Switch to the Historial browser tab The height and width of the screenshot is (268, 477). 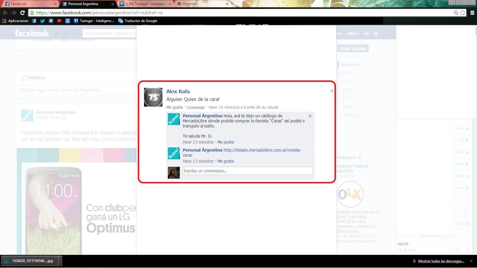tap(202, 4)
